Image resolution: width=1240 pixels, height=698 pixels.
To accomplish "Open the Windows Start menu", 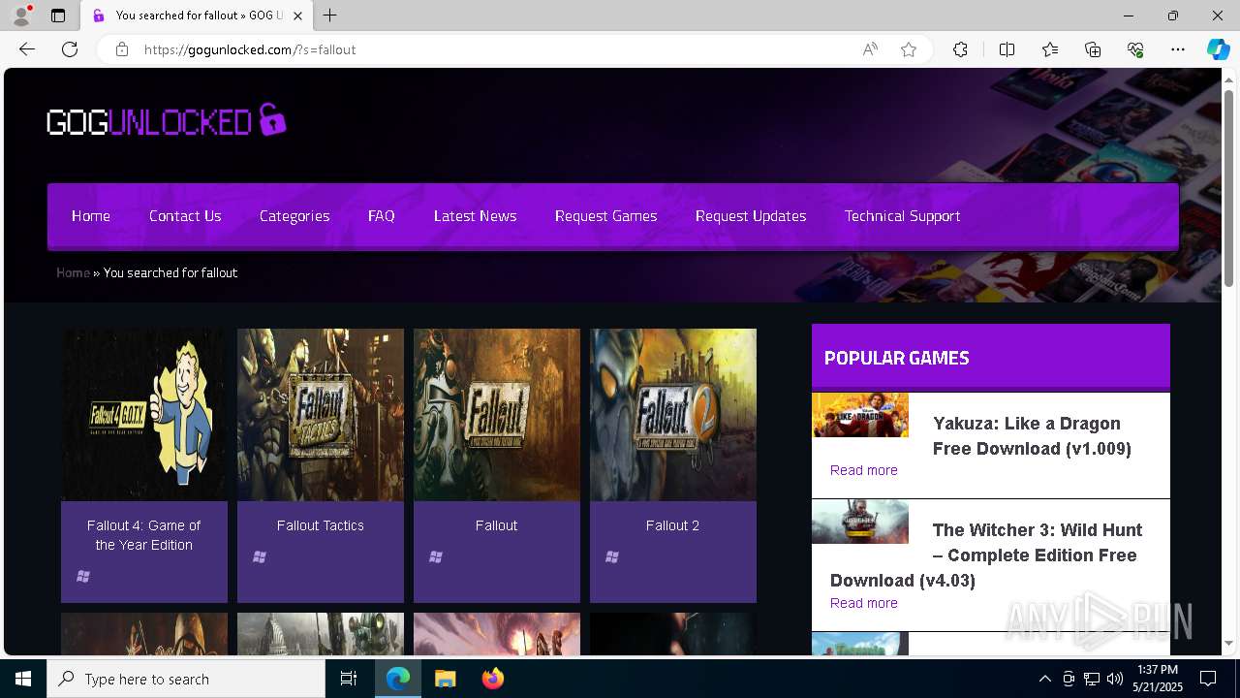I will [23, 679].
